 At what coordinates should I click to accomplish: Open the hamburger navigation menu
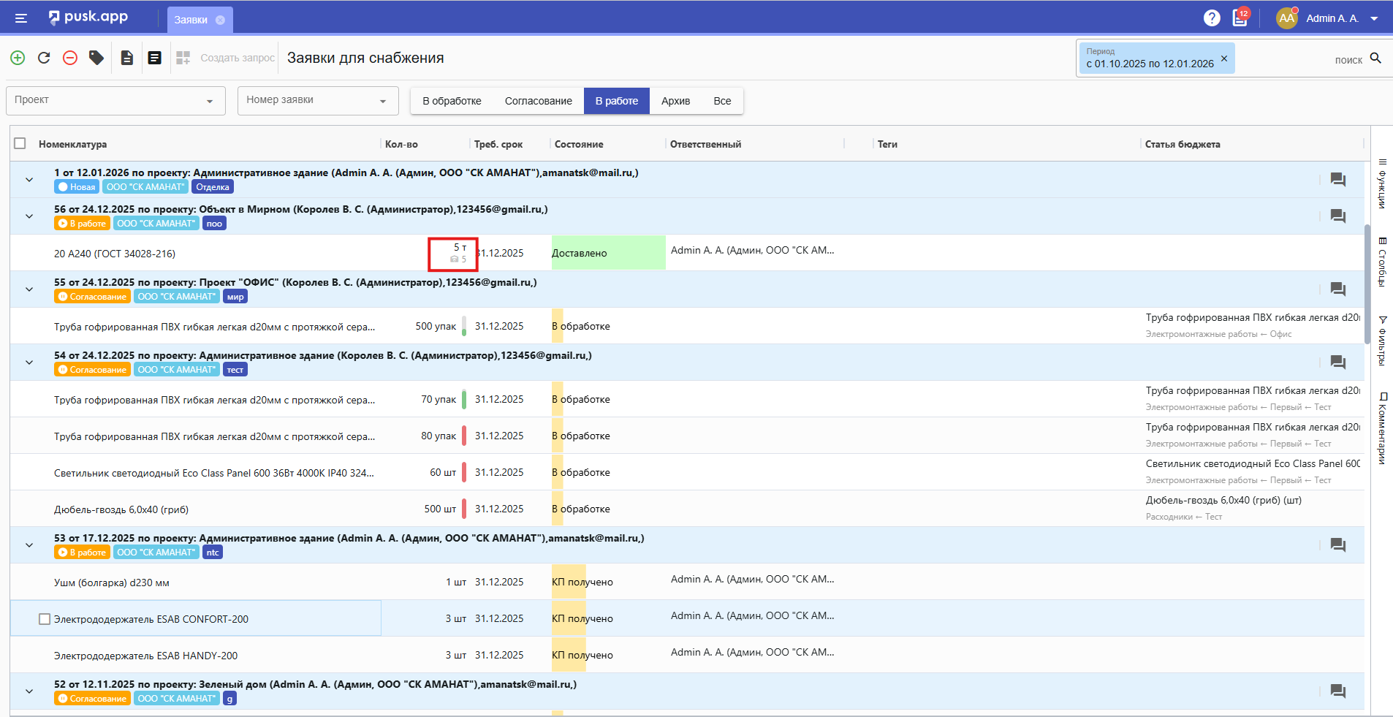21,18
